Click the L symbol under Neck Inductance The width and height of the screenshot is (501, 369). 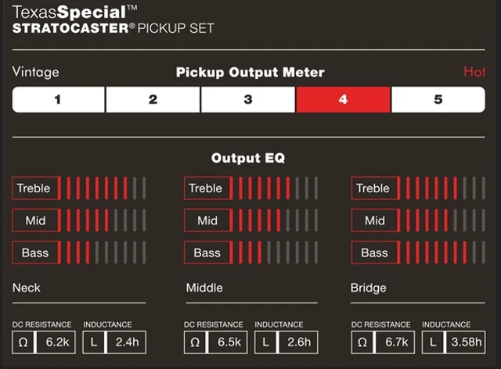pos(94,342)
